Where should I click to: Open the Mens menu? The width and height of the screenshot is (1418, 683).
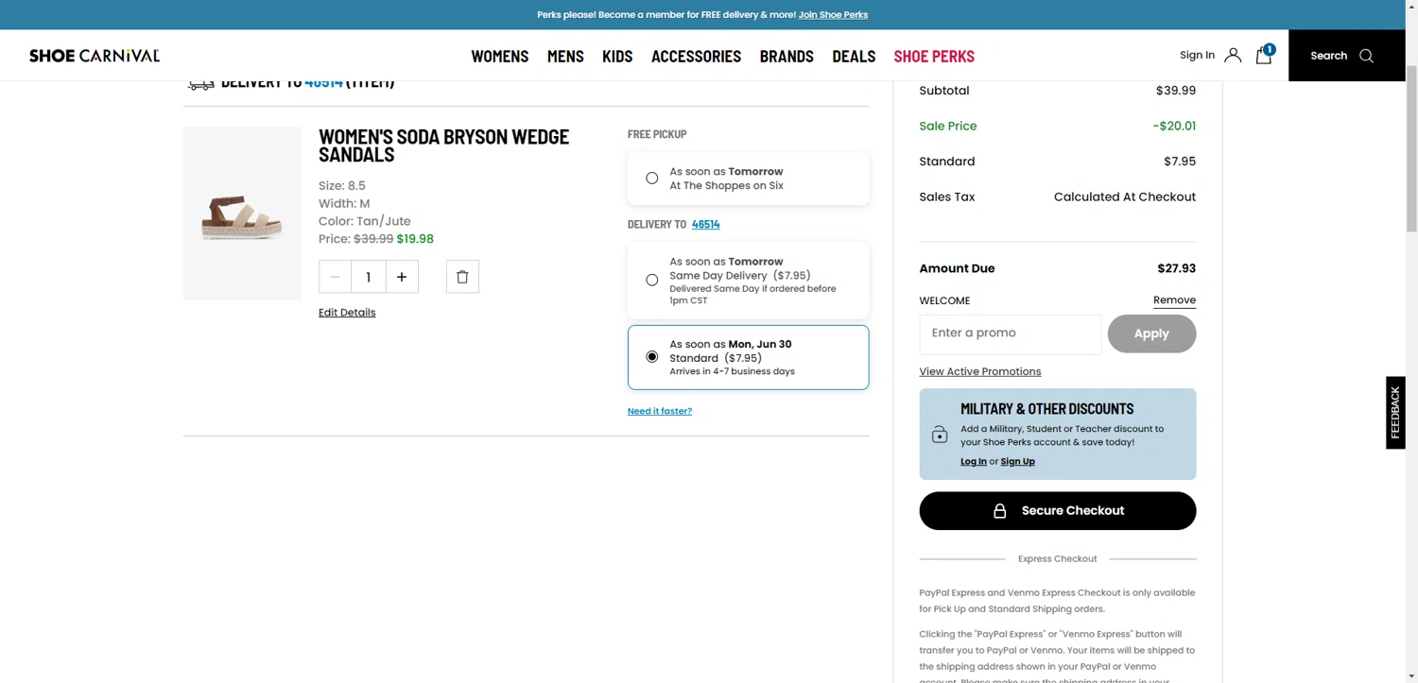(x=565, y=56)
